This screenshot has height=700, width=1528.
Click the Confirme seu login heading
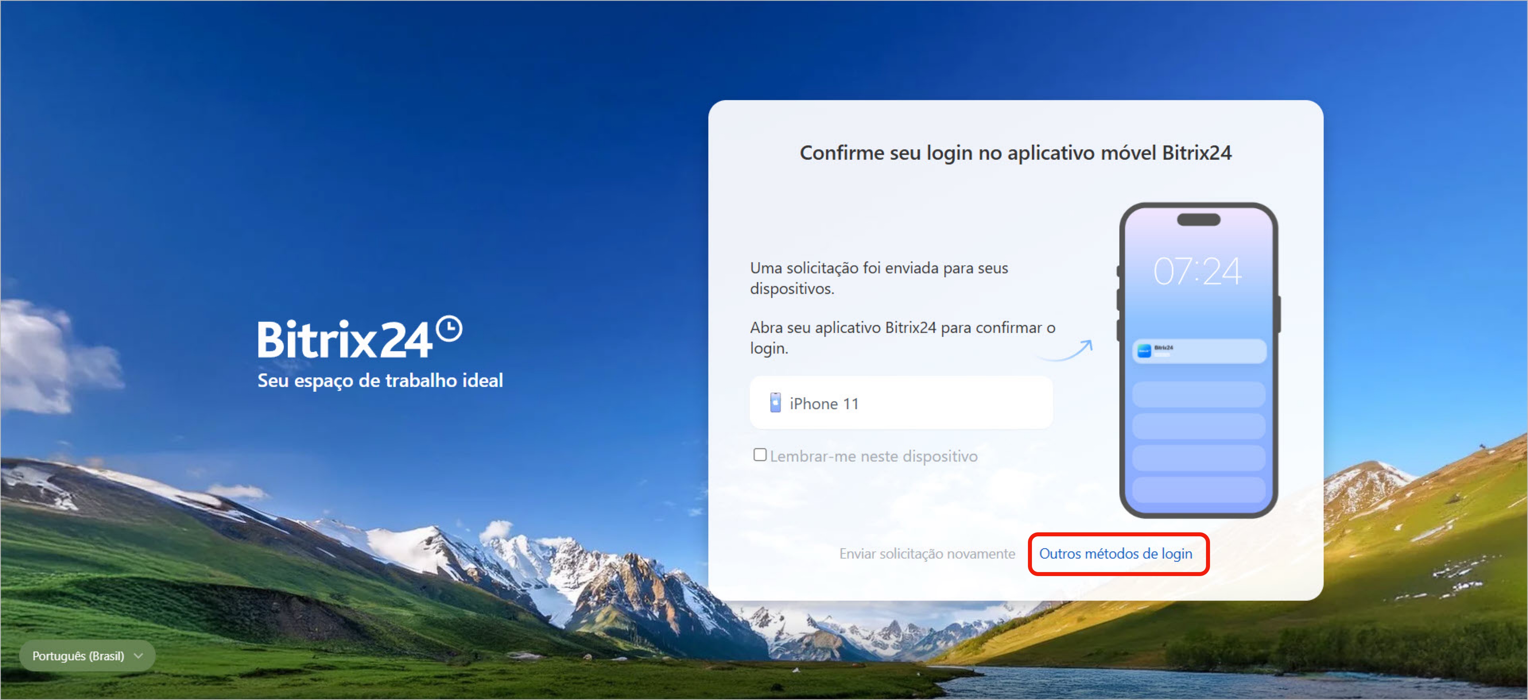click(1015, 153)
